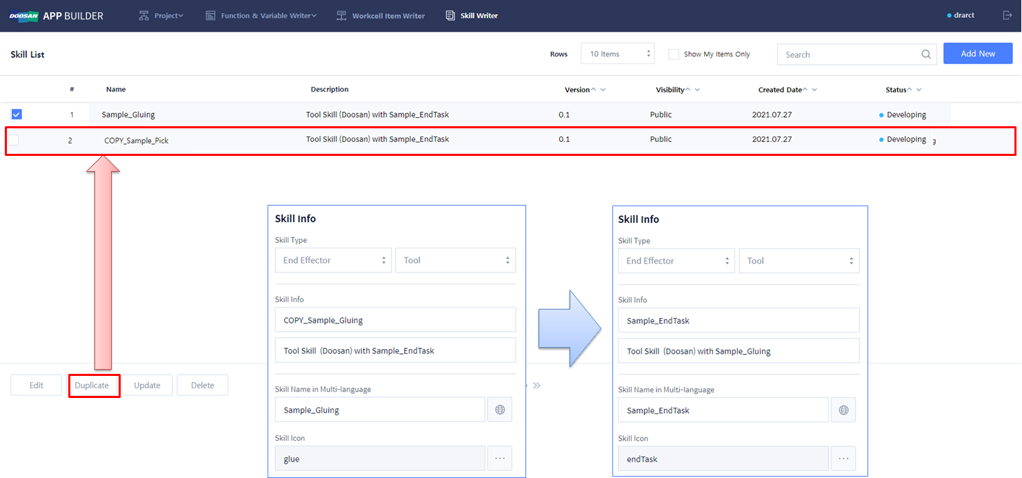Click the search magnifier icon
The height and width of the screenshot is (478, 1022).
click(x=926, y=54)
